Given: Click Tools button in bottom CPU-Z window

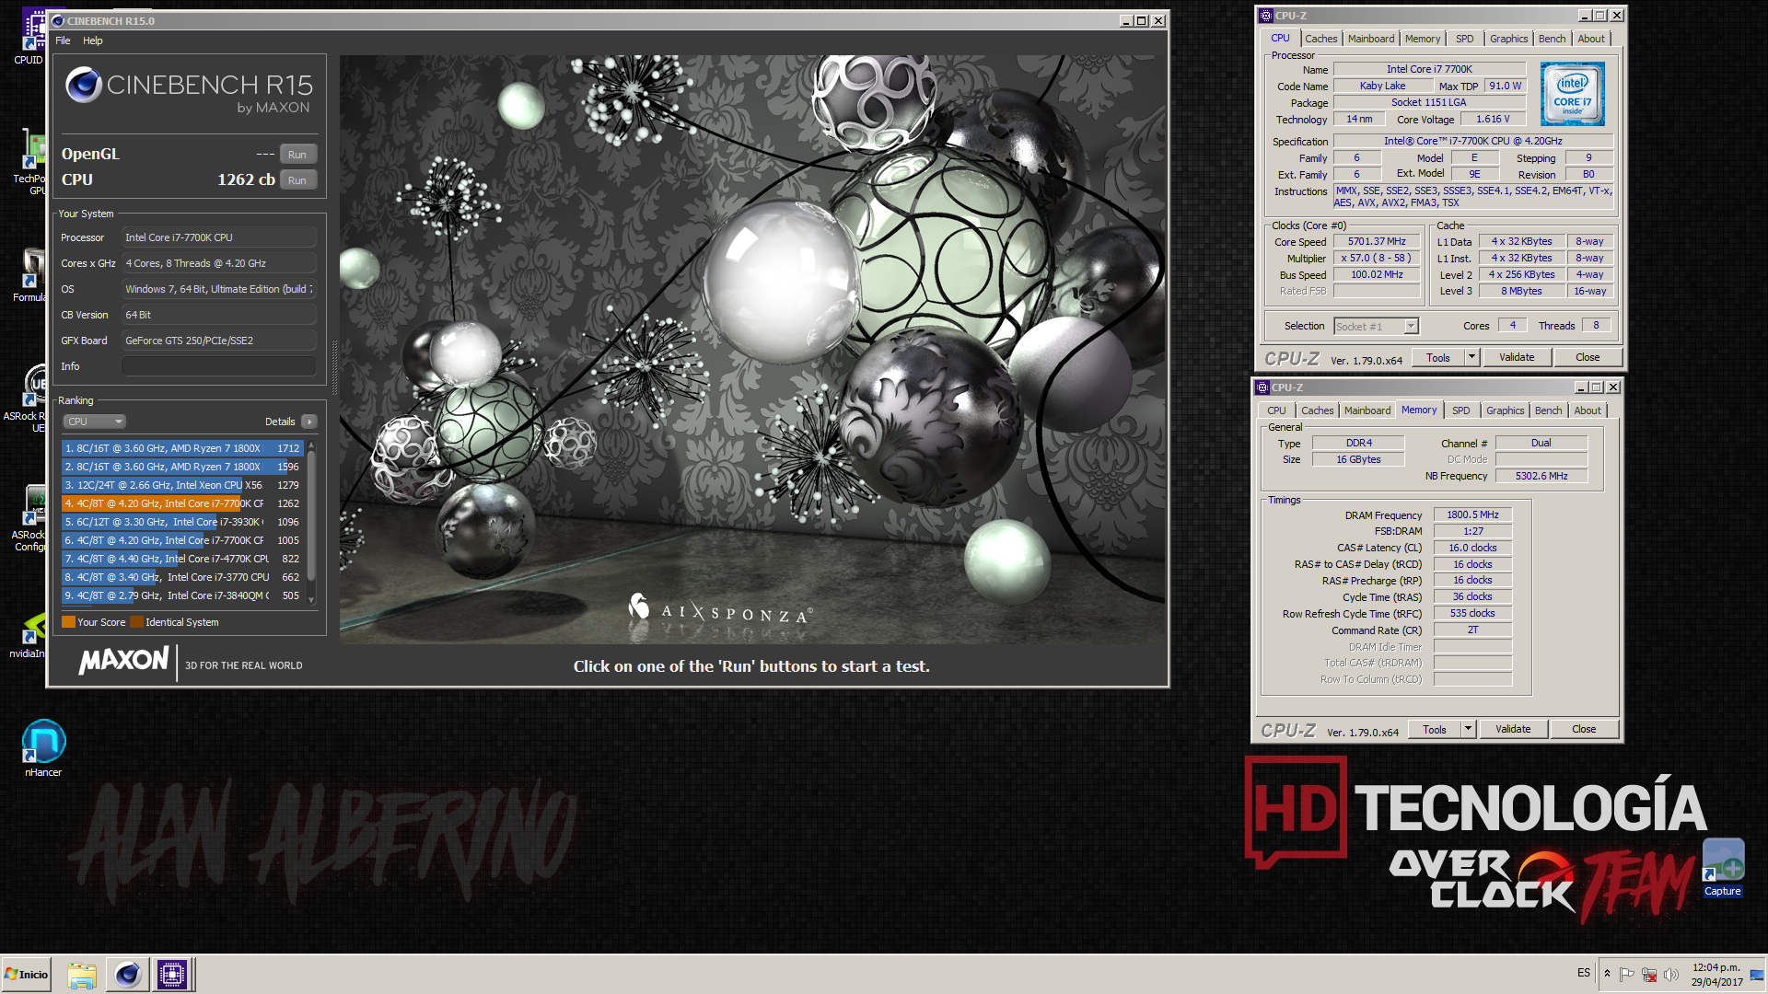Looking at the screenshot, I should point(1435,730).
